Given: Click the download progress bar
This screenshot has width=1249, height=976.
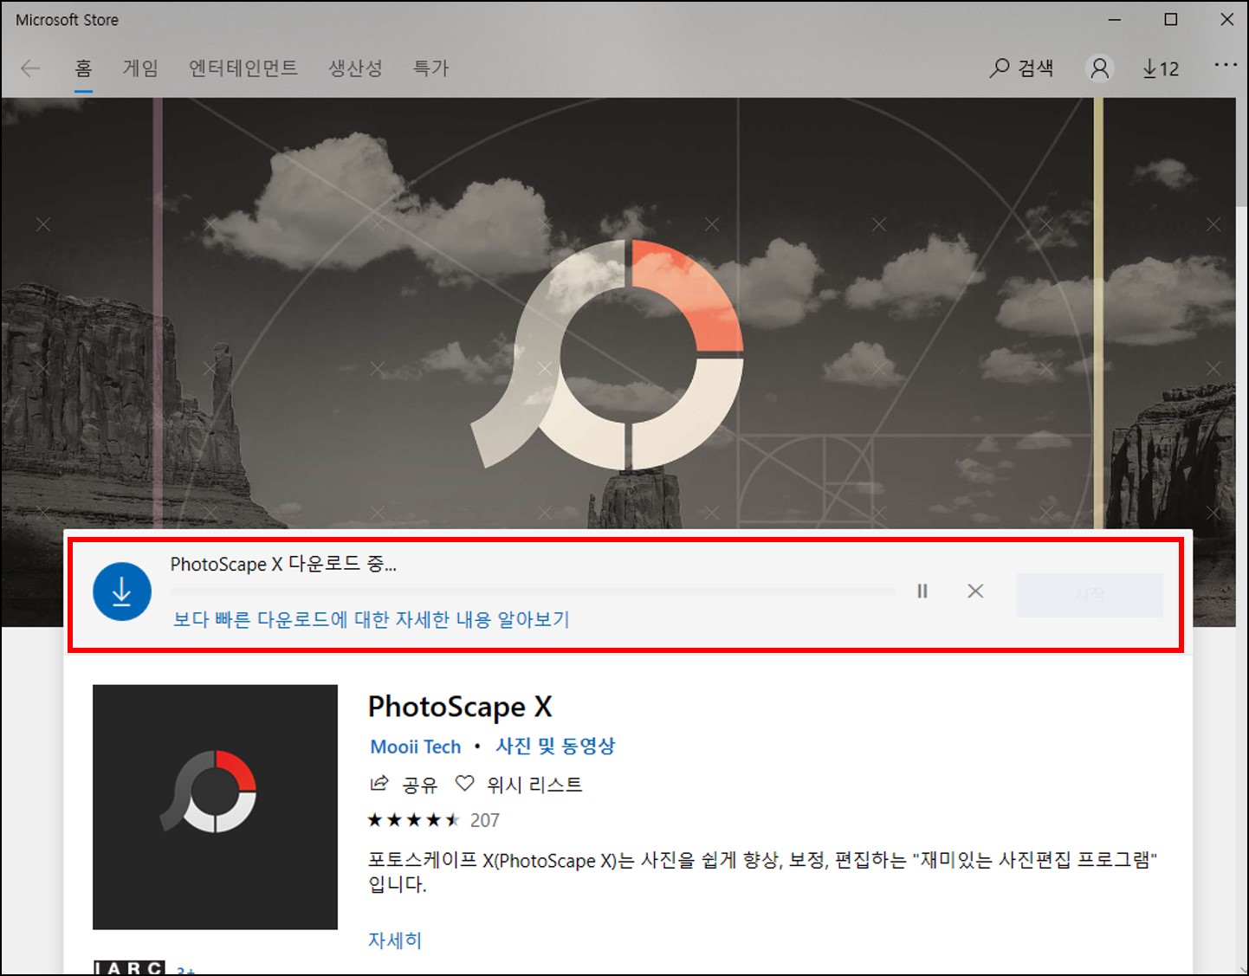Looking at the screenshot, I should 533,591.
